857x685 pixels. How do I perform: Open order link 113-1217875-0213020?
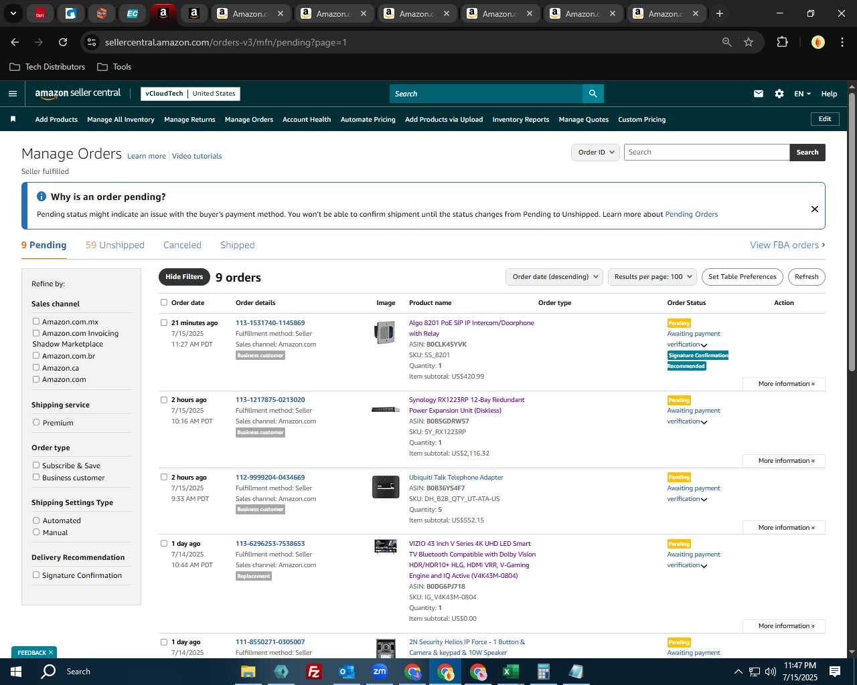point(270,400)
